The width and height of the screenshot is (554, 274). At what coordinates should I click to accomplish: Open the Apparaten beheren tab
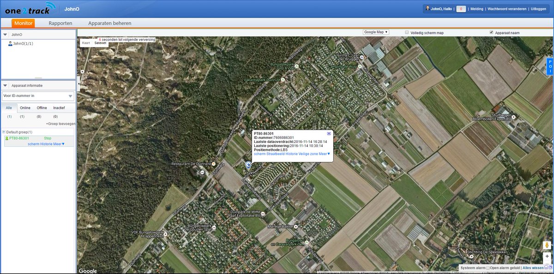[109, 23]
